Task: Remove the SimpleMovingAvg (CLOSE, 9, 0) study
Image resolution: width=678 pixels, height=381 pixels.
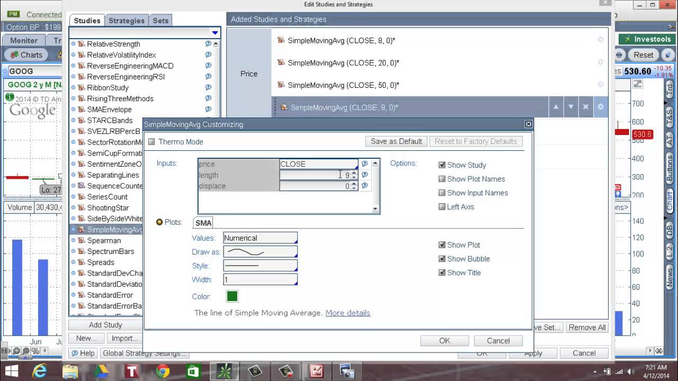Action: coord(585,107)
